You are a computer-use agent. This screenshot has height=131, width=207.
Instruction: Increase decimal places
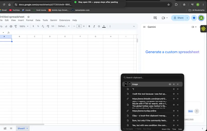[x=48, y=26]
